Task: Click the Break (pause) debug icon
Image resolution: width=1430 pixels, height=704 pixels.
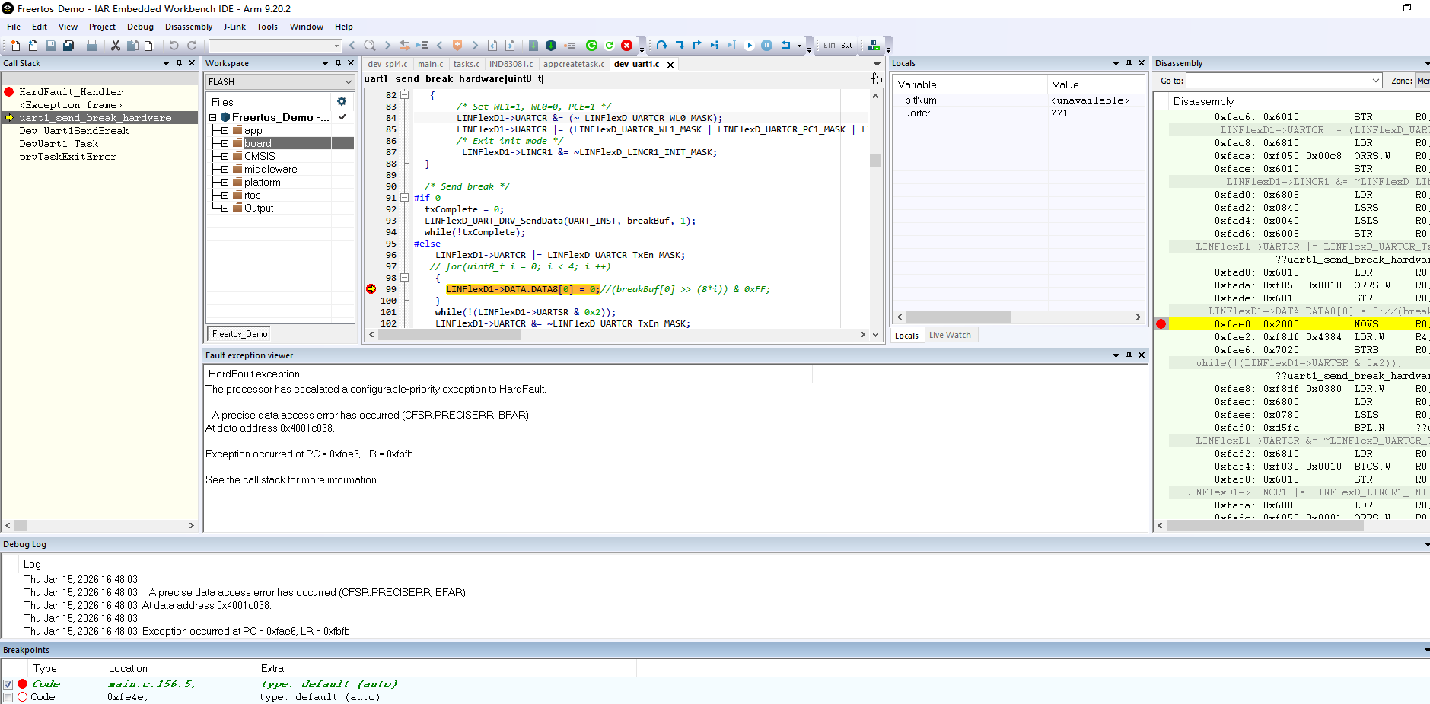Action: 766,46
